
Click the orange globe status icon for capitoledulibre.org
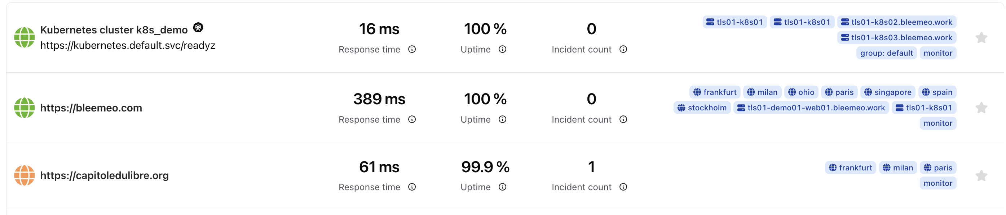pos(24,176)
